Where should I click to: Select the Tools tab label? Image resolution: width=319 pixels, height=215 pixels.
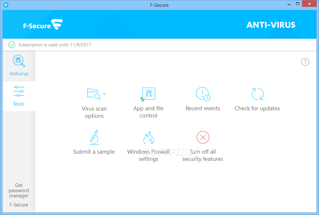click(x=19, y=104)
